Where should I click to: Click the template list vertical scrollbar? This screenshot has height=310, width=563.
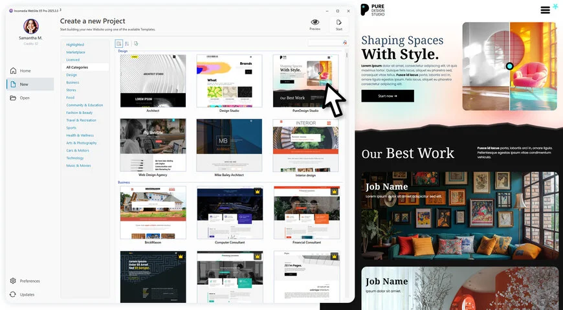pos(346,55)
